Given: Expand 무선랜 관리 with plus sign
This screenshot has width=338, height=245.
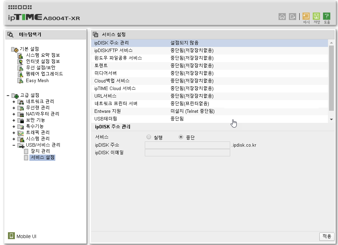Looking at the screenshot, I should click(x=14, y=108).
